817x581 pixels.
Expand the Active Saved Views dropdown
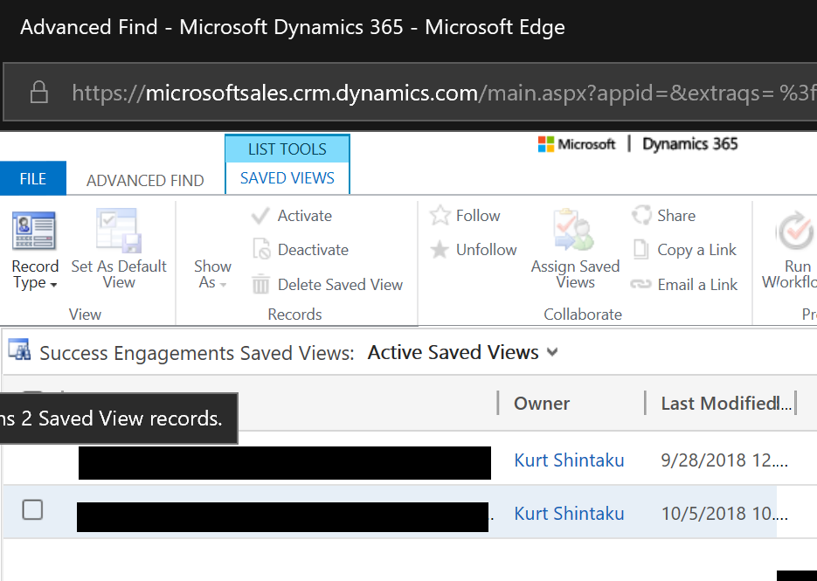551,353
